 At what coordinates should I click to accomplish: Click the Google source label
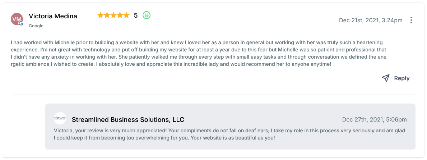[36, 26]
